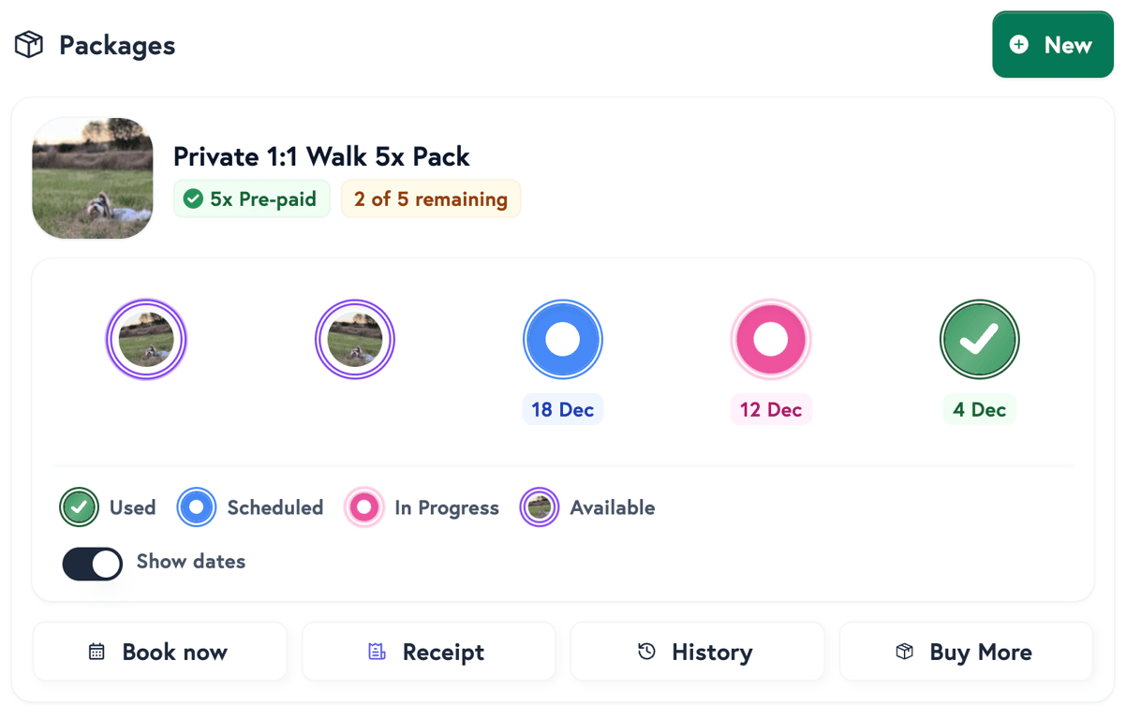Open Buy More to purchase another pack
This screenshot has height=719, width=1126.
coord(966,651)
